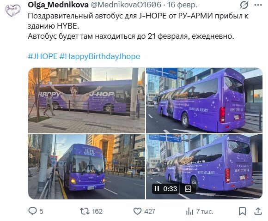
Task: Click the retweet arrows icon
Action: [85, 211]
